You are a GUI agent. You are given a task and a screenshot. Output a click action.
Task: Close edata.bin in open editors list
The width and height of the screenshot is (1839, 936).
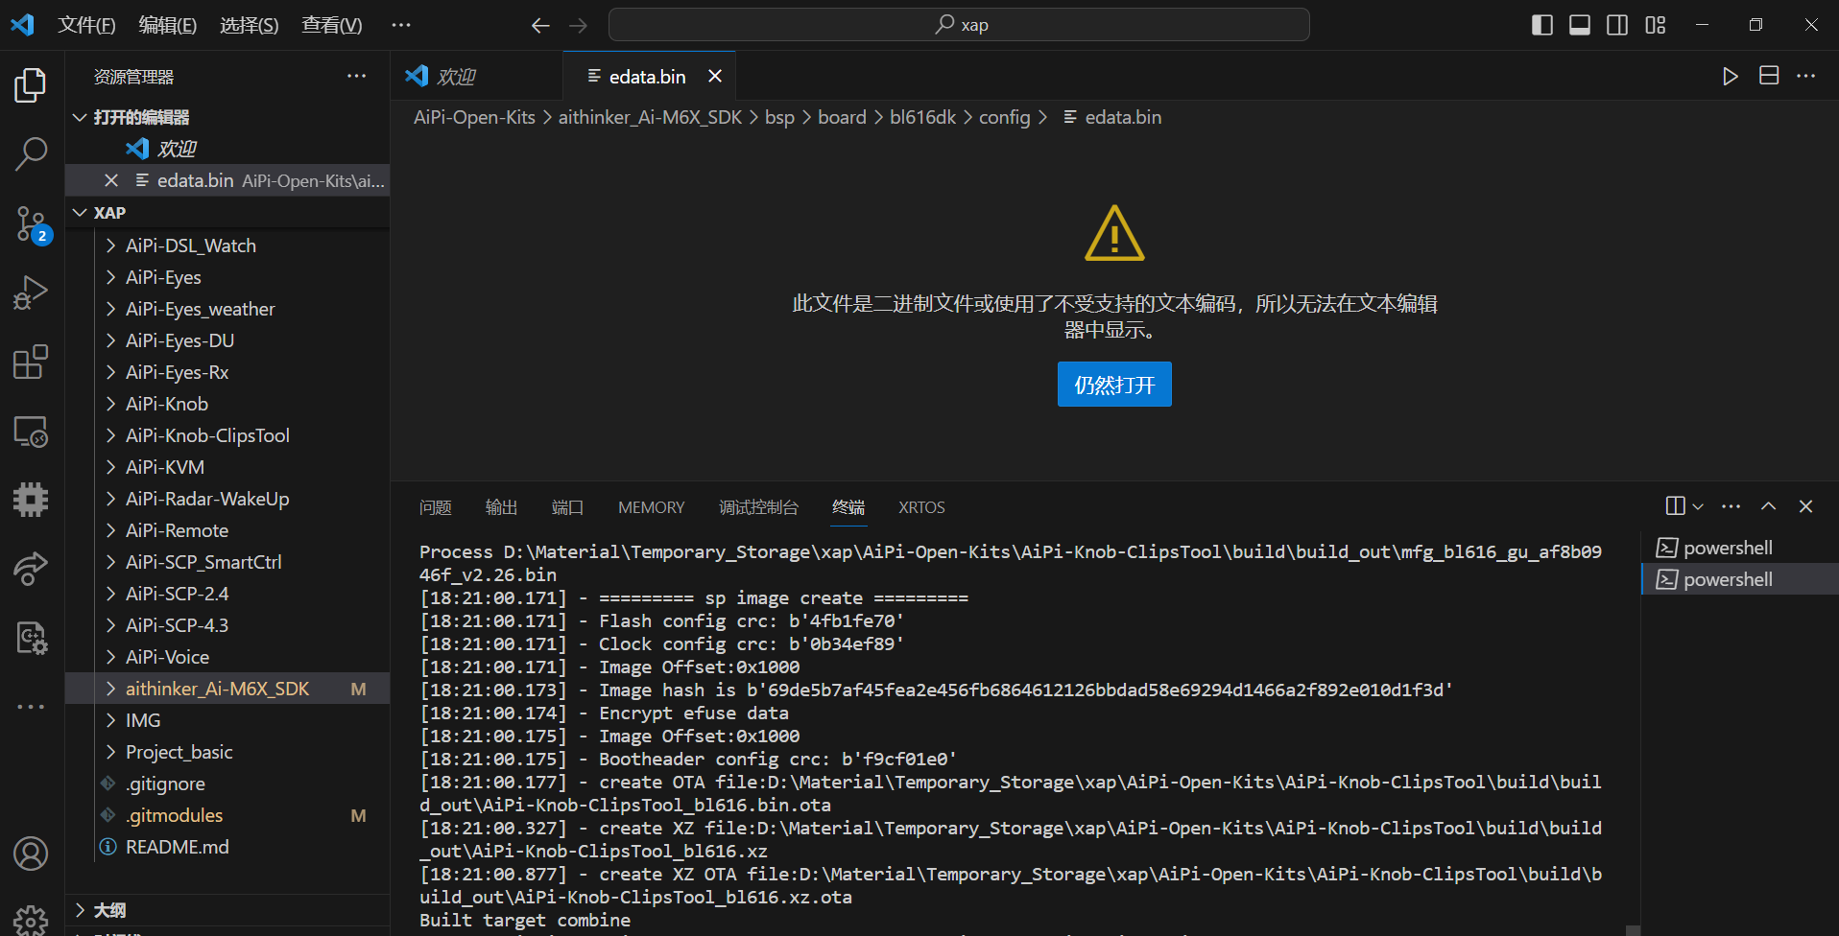(x=111, y=180)
